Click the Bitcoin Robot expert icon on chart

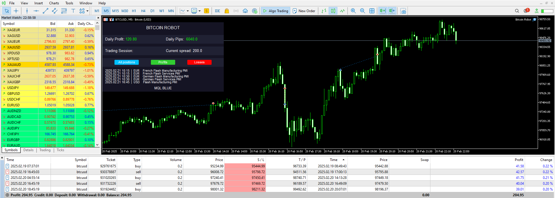534,20
